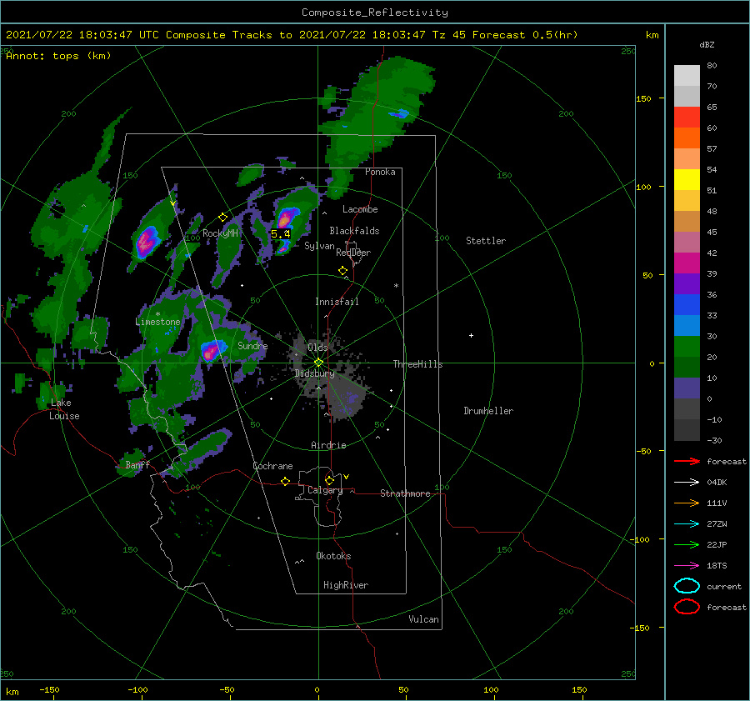This screenshot has height=701, width=750.
Task: Click the yellow diamond marker above Innisfail
Action: click(x=342, y=271)
